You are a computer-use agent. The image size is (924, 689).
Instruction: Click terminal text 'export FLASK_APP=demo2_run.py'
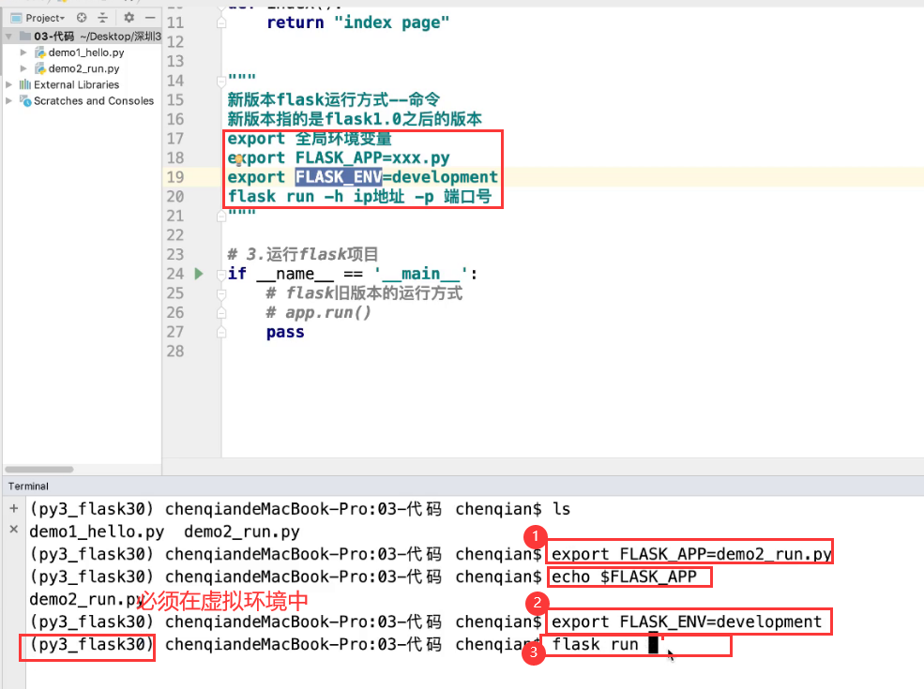(691, 554)
